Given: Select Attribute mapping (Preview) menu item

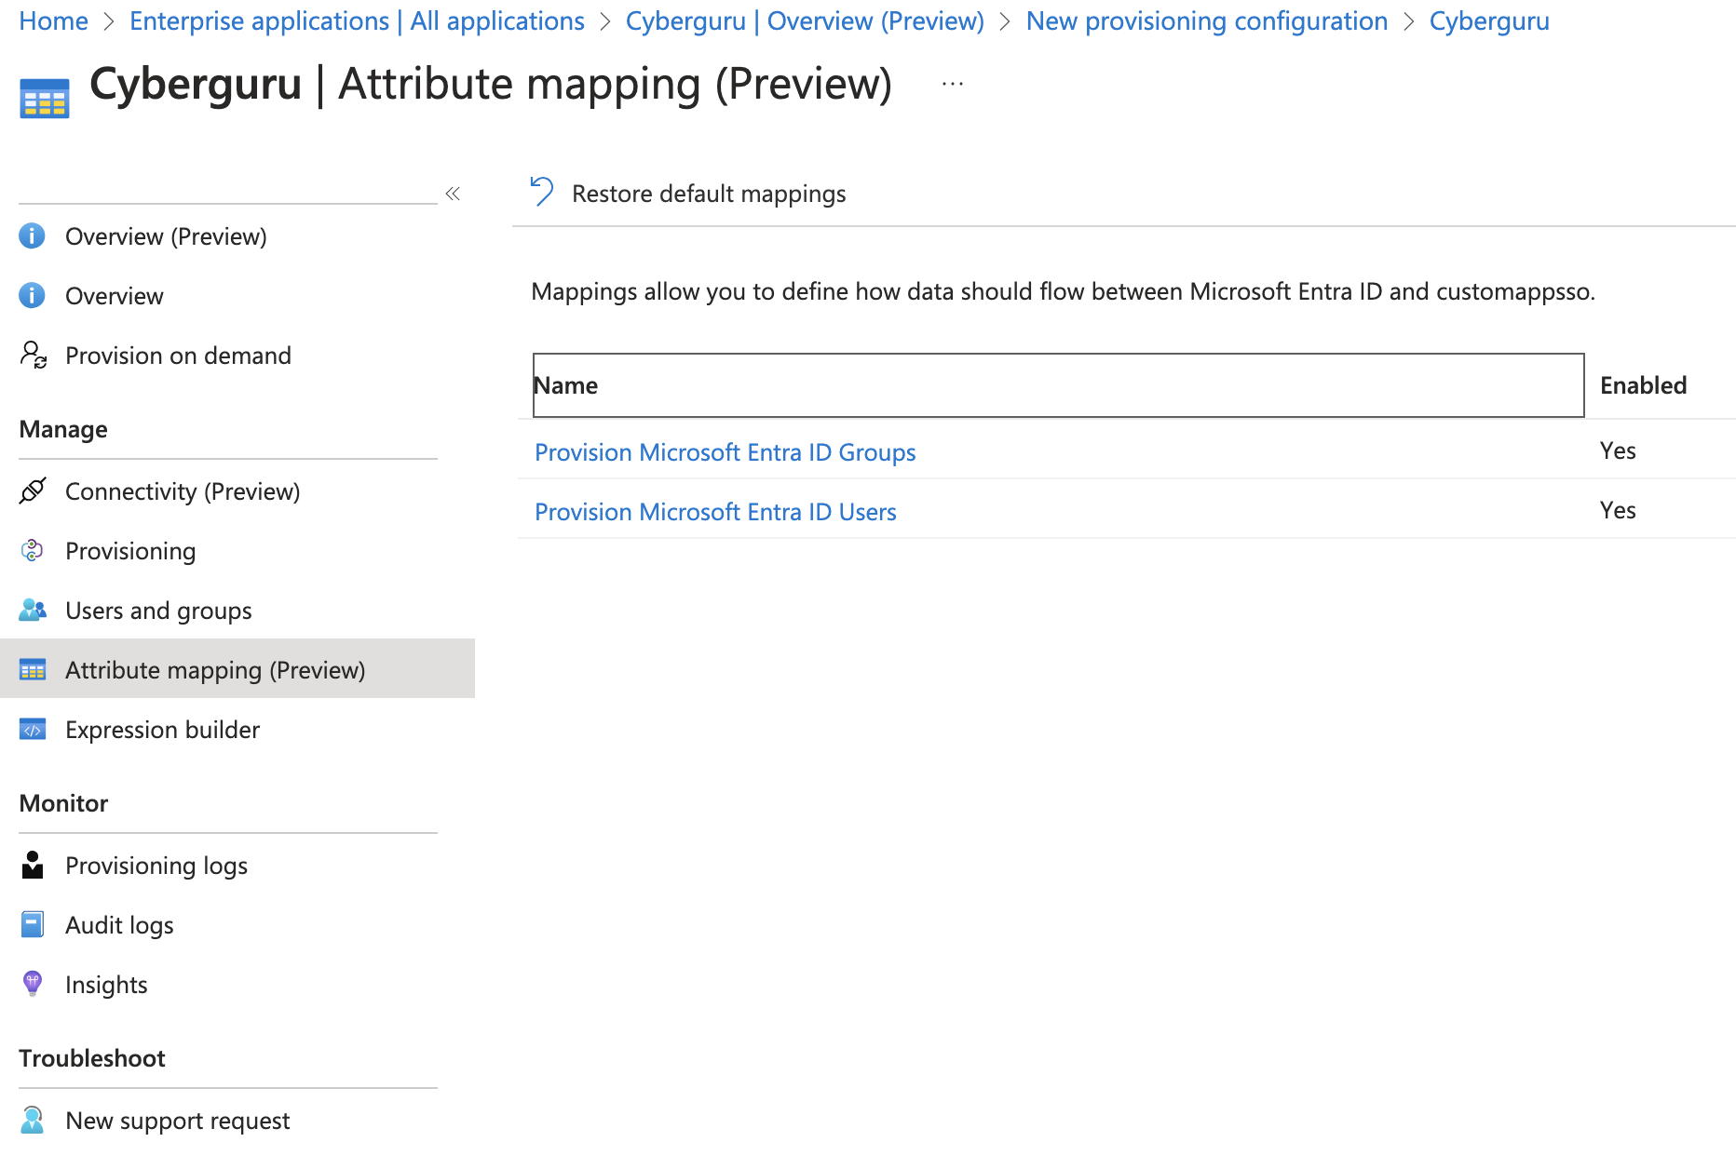Looking at the screenshot, I should [x=237, y=669].
